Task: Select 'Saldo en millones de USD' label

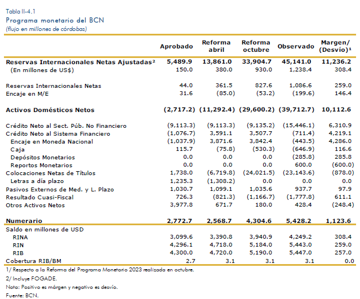Action: pos(45,230)
